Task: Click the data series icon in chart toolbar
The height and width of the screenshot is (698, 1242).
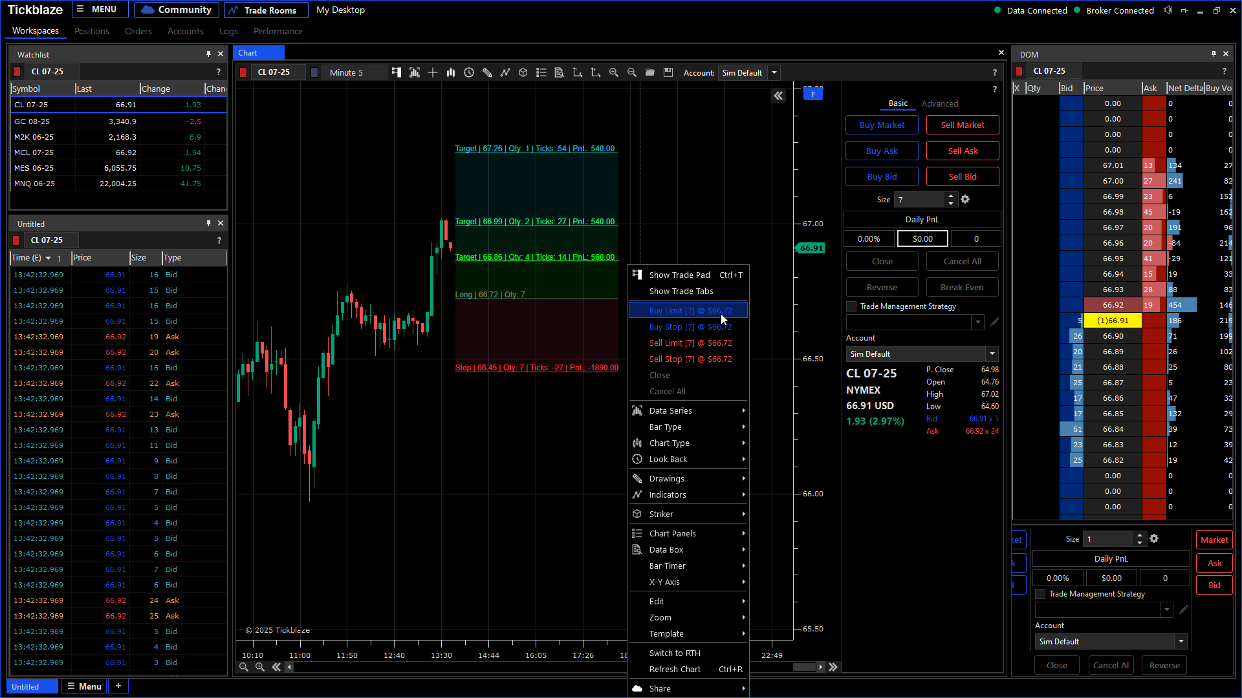Action: point(415,72)
